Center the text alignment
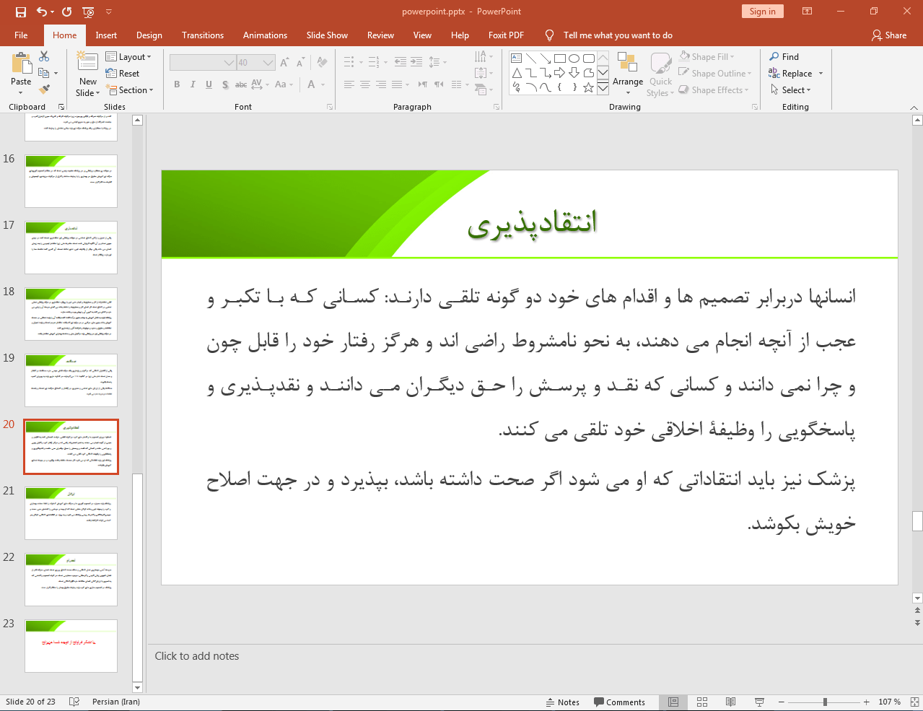Screen dimensions: 923x711 [x=364, y=84]
